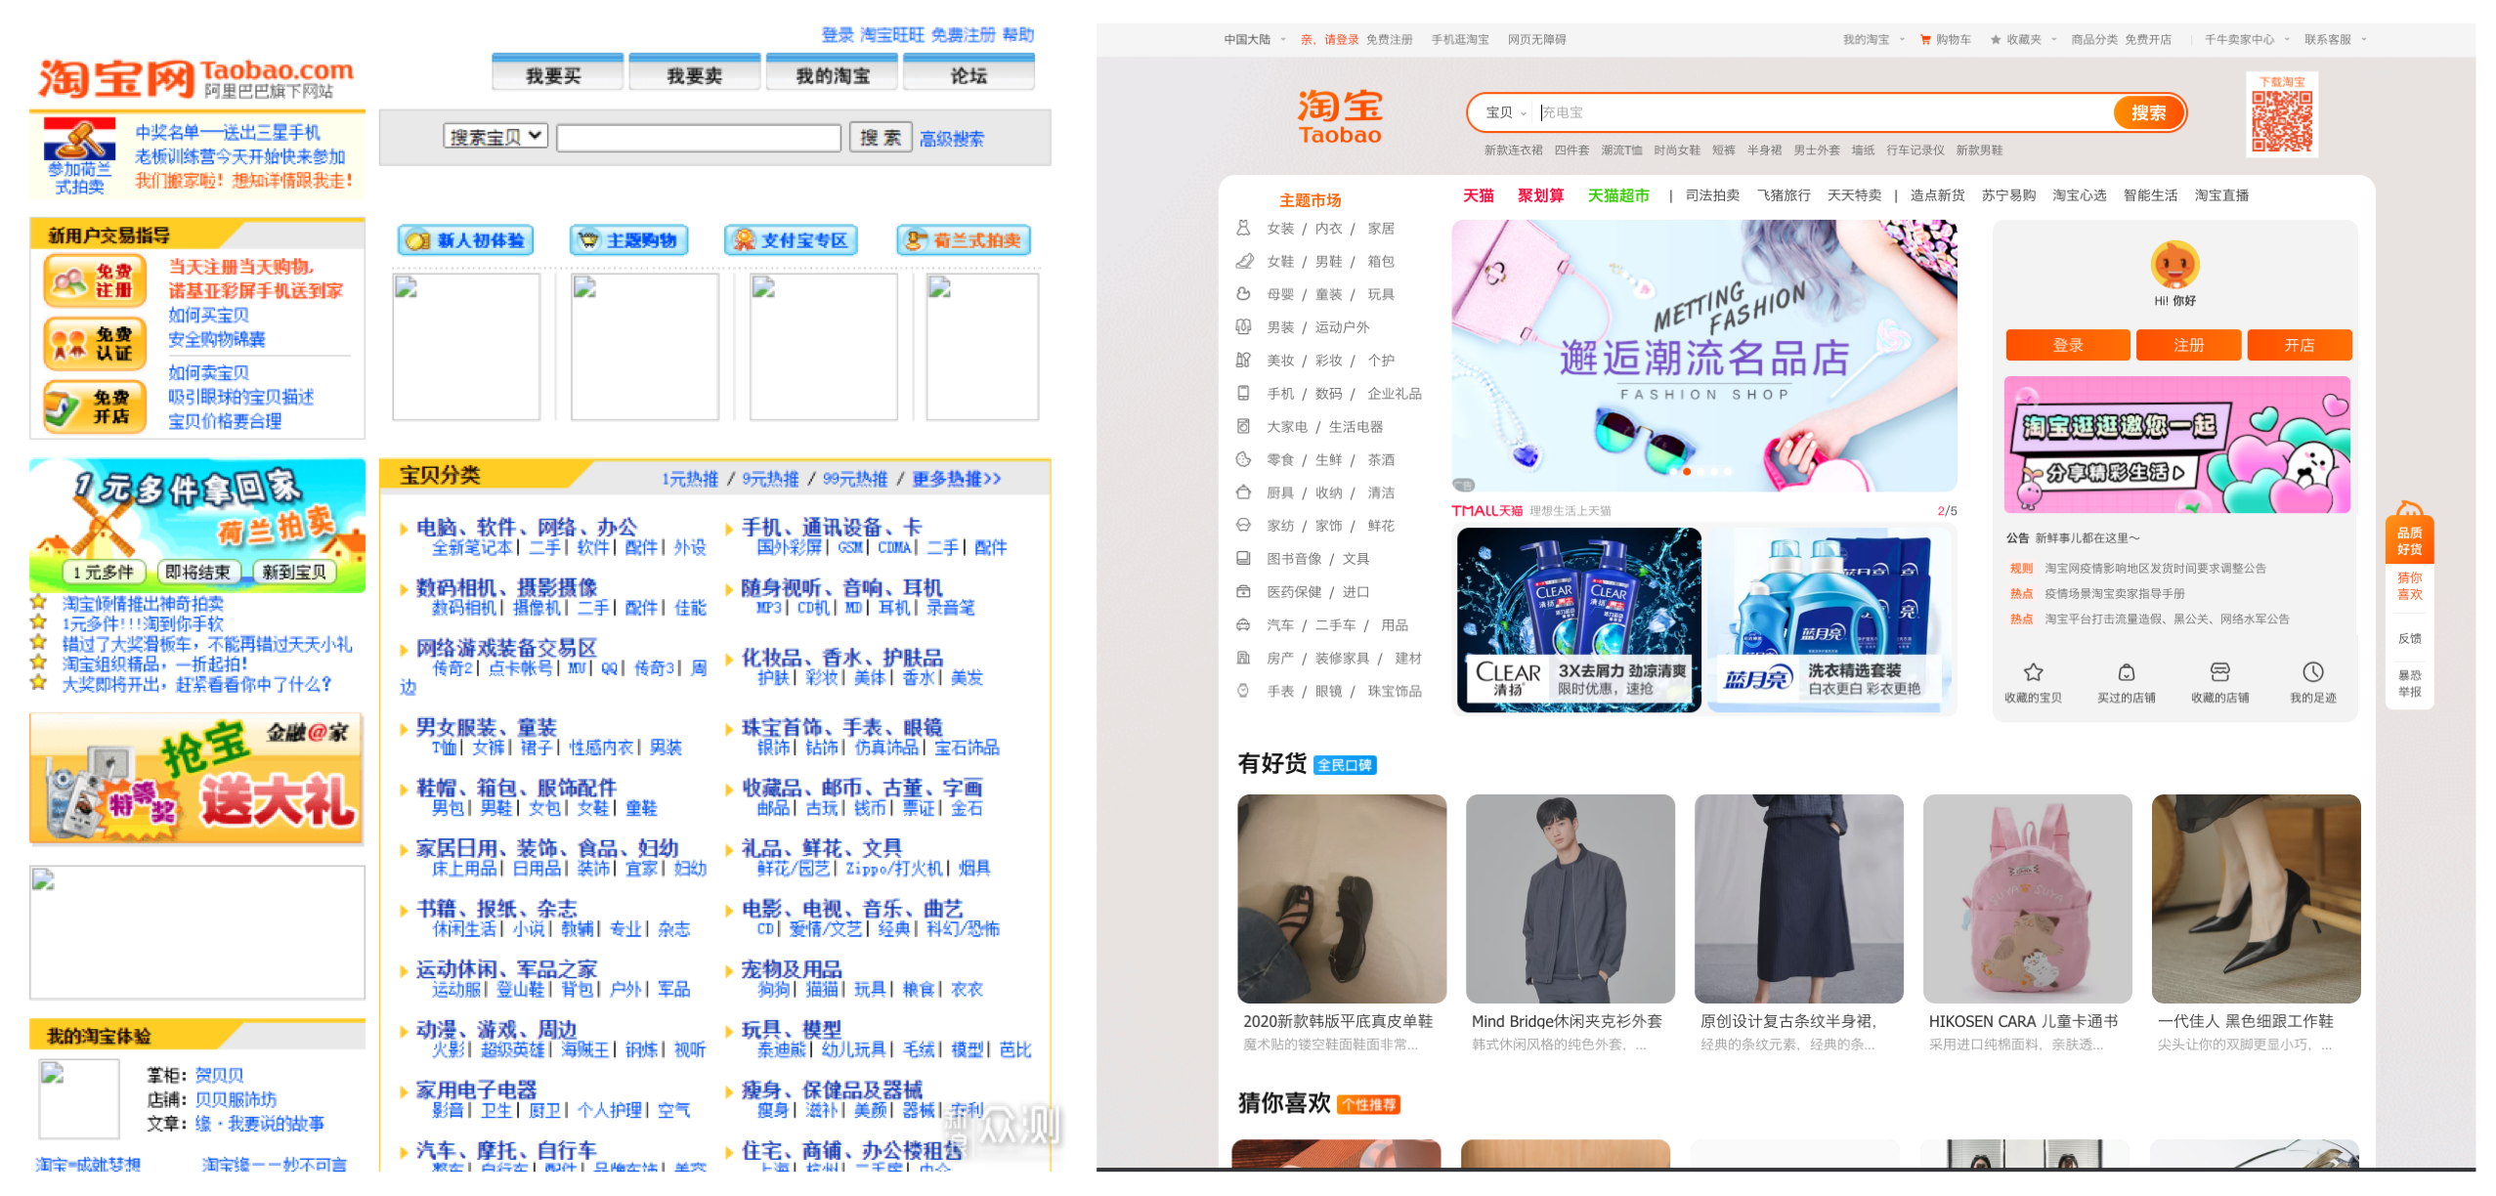Click the old Taobao 免费注册 icon button
The width and height of the screenshot is (2496, 1196).
95,281
